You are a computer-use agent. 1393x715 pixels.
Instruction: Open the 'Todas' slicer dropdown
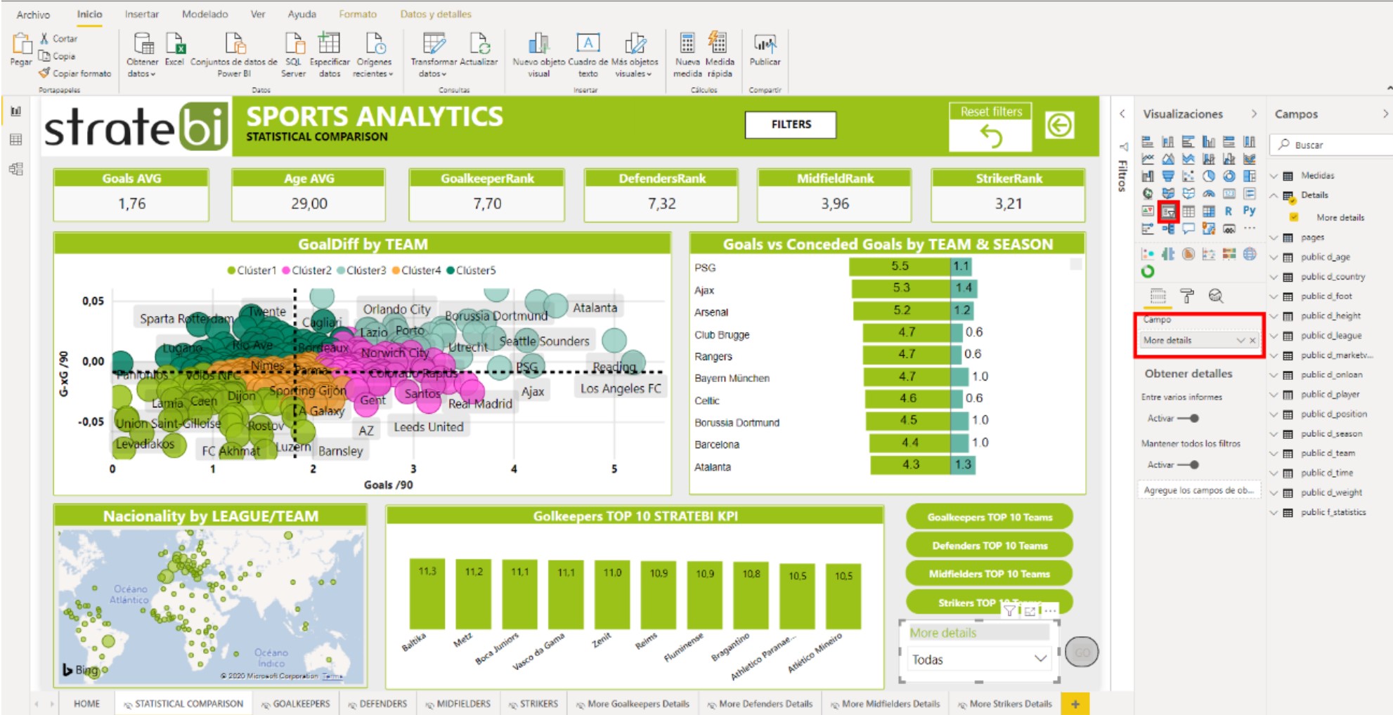[1040, 659]
